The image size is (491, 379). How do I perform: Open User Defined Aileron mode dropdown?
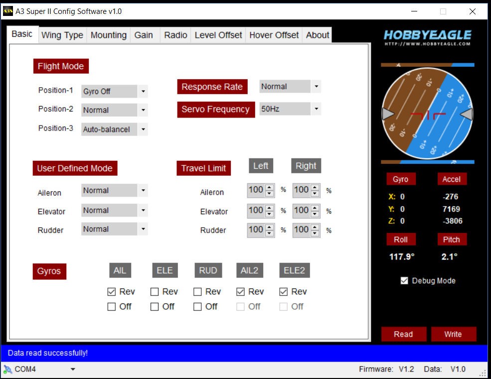tap(143, 190)
